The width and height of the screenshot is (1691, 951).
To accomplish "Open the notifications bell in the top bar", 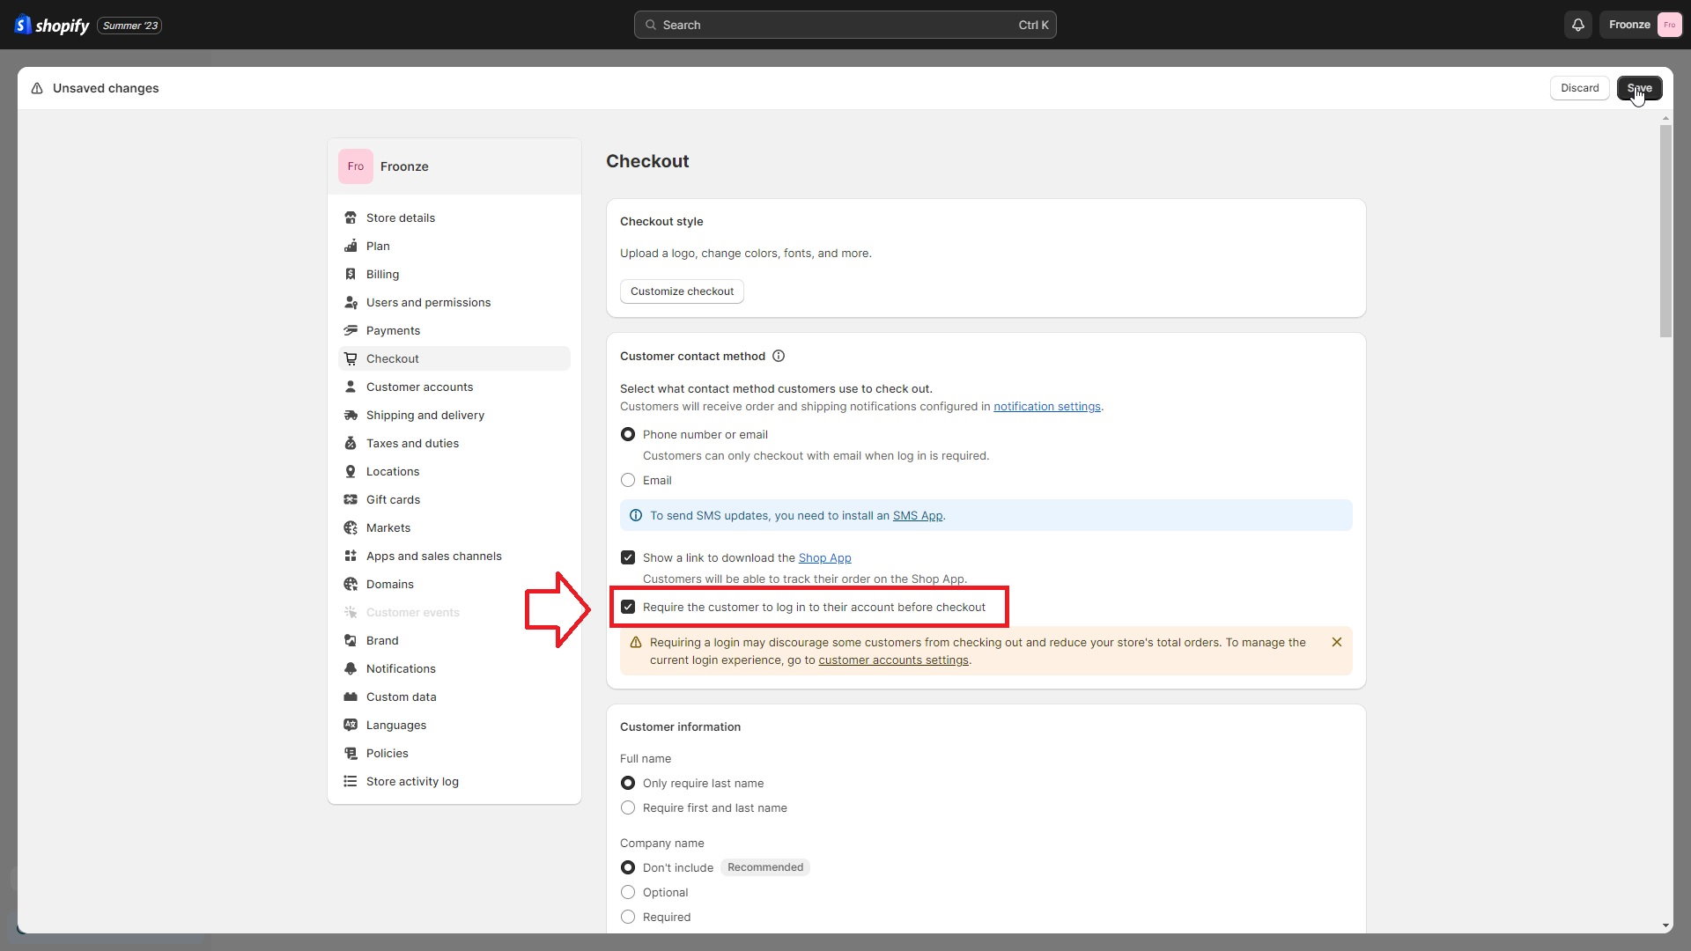I will 1578,25.
